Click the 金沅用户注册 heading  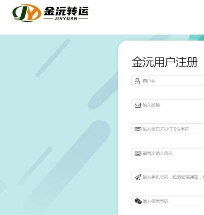point(165,62)
